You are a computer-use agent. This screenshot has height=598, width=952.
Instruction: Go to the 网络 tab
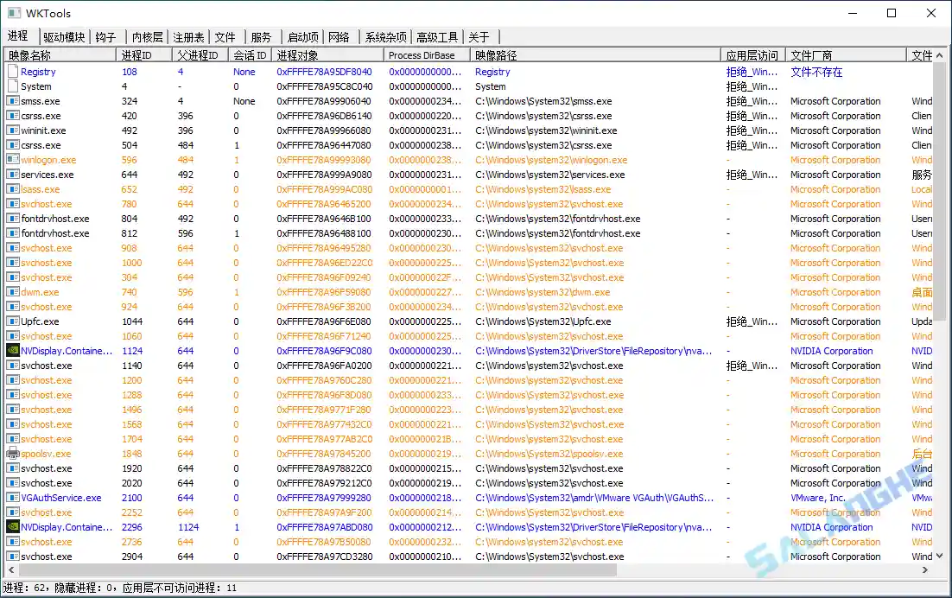pos(339,37)
